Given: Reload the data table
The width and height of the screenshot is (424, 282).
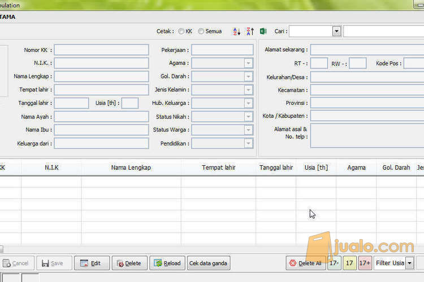Looking at the screenshot, I should coord(167,263).
